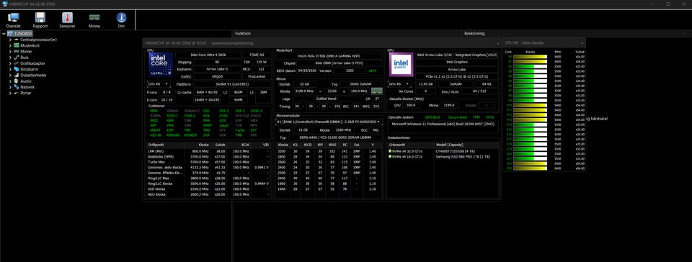Click the Gränssnitt column header
The height and width of the screenshot is (262, 692).
pos(410,145)
